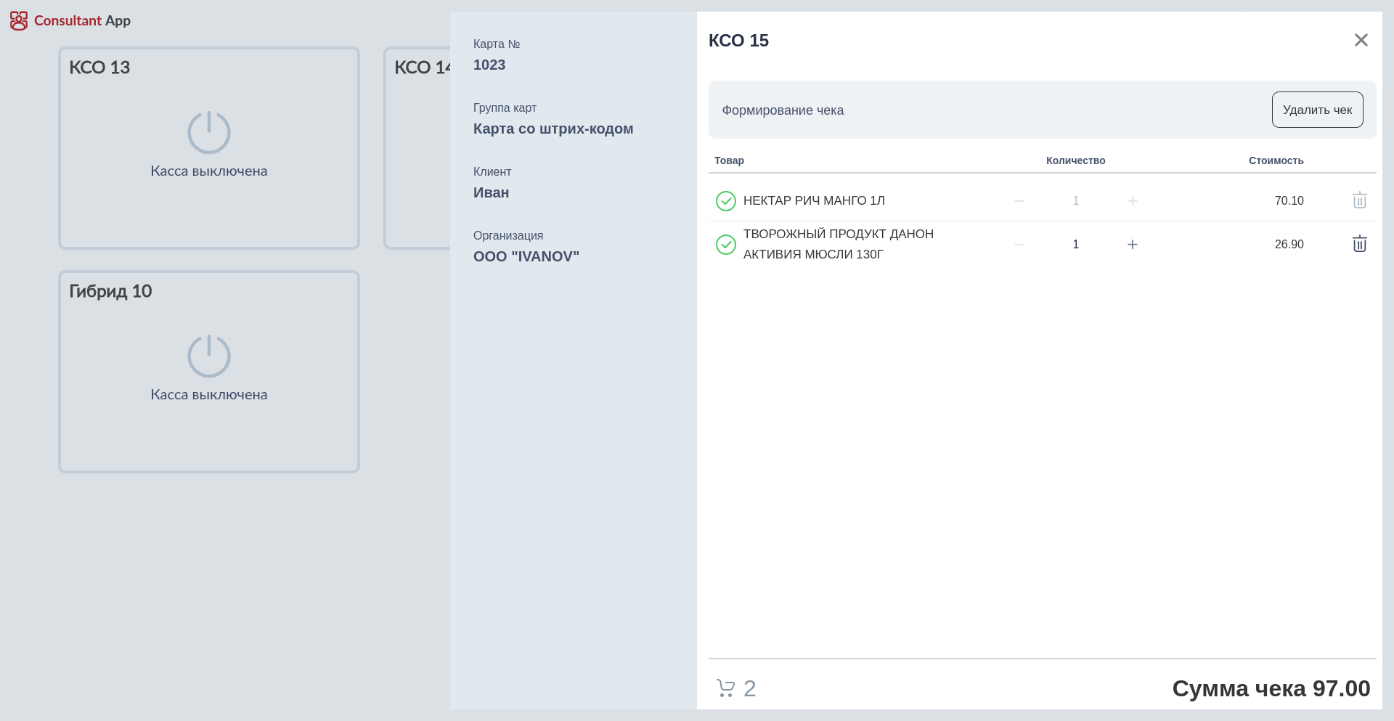
Task: Click the shopping cart icon in footer
Action: (x=725, y=688)
